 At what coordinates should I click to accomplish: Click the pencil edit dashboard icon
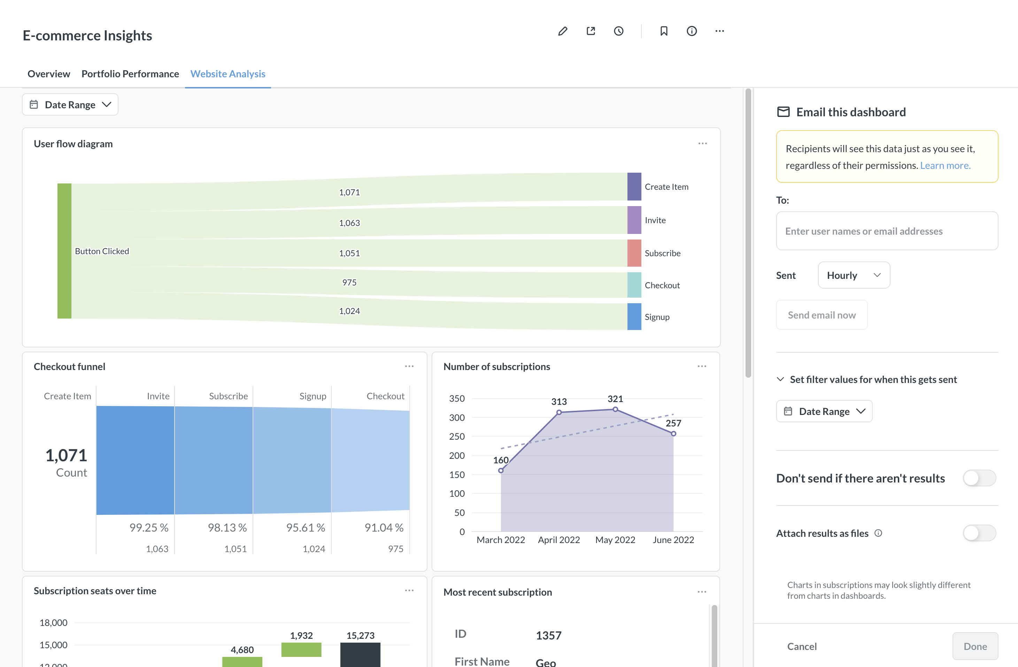[x=562, y=31]
